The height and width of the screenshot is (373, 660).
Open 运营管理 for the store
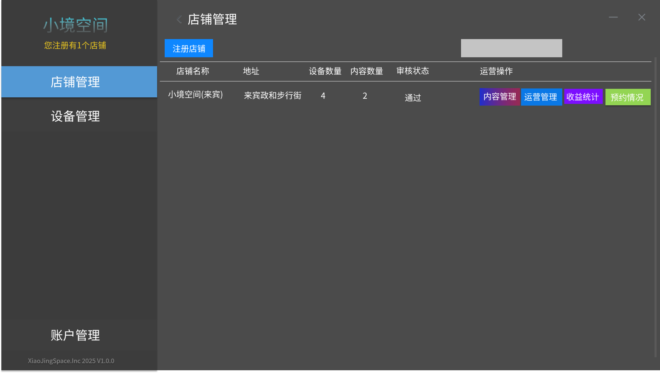[x=541, y=97]
